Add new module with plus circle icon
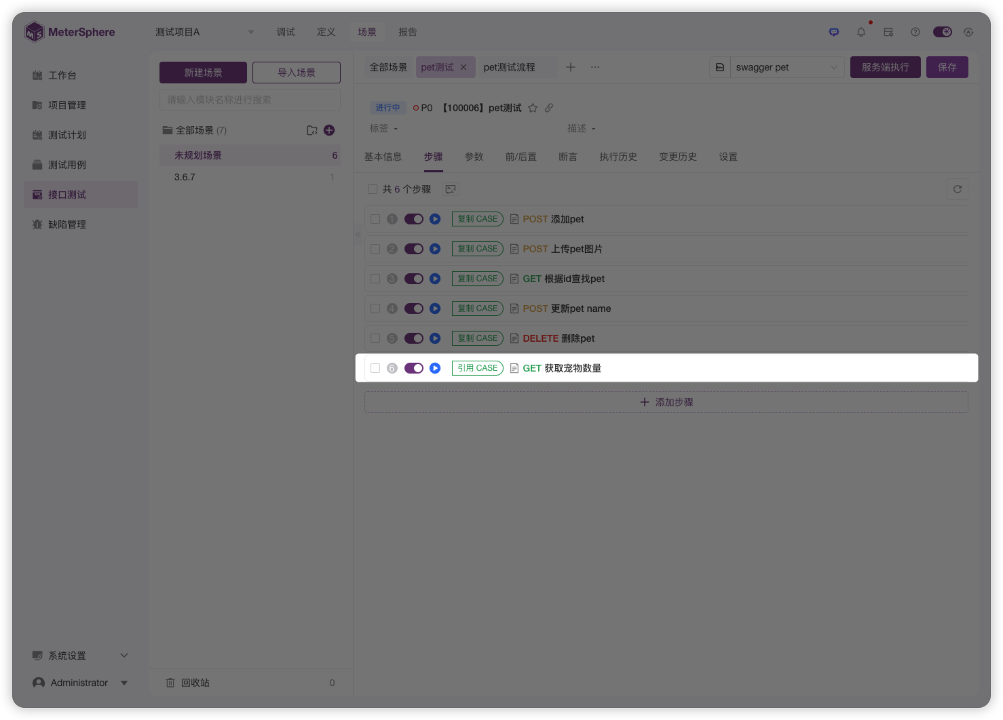The image size is (1003, 720). click(x=329, y=130)
